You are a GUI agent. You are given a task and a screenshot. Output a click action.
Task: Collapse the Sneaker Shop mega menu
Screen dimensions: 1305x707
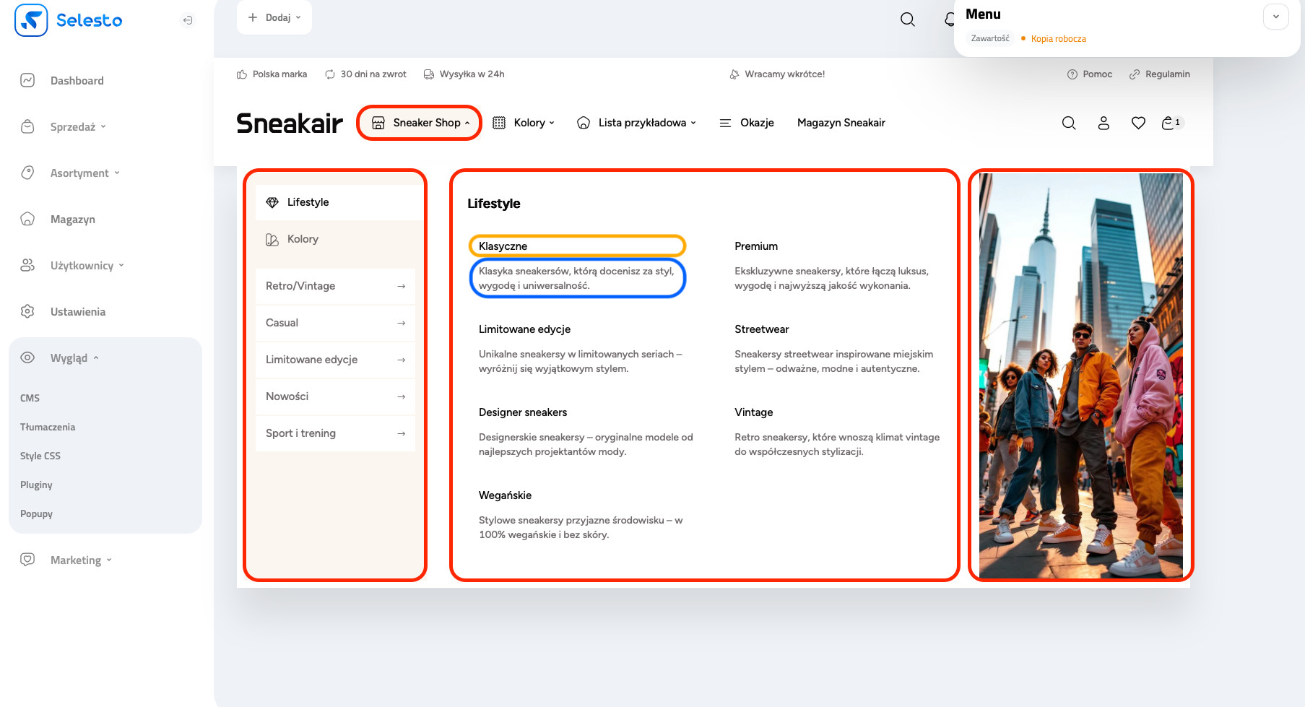coord(420,123)
